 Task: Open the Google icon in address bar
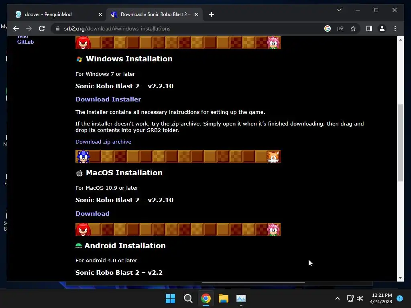point(328,28)
